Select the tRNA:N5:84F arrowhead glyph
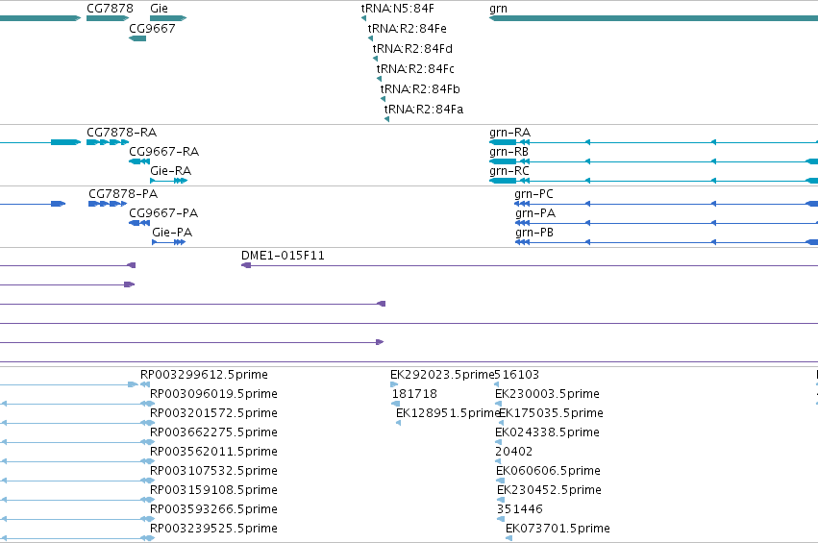 coord(363,18)
